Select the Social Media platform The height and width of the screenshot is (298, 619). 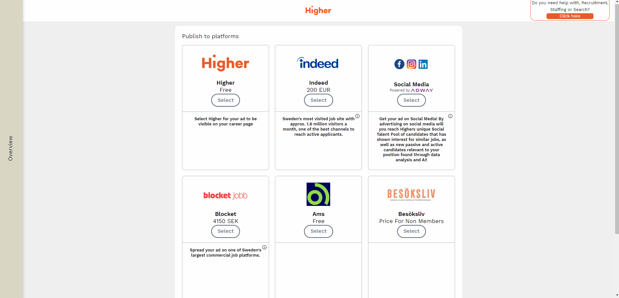[411, 100]
